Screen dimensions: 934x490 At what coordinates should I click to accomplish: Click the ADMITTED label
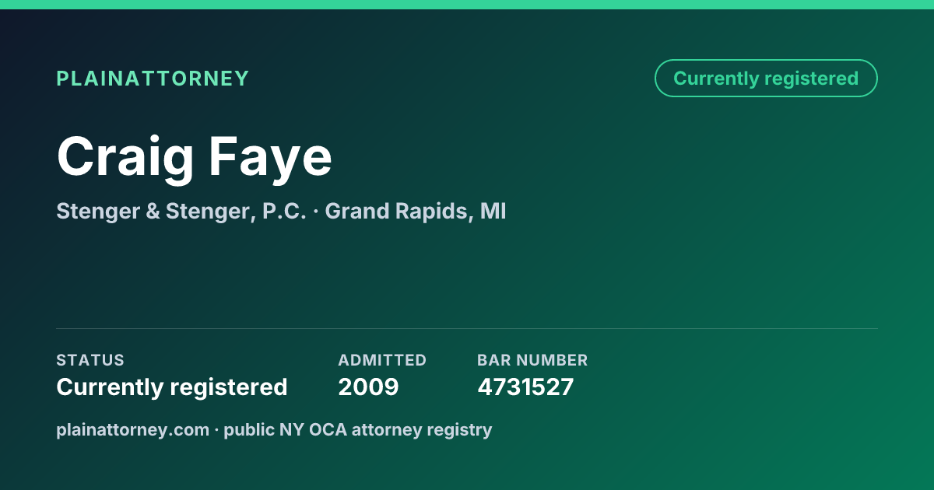(x=382, y=360)
